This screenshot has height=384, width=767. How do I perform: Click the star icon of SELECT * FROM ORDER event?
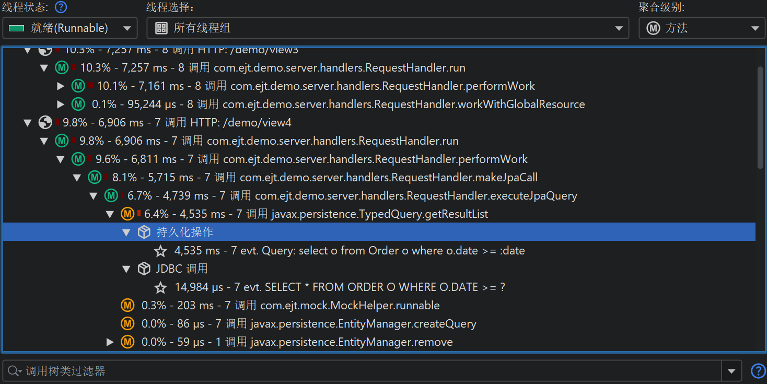tap(161, 287)
